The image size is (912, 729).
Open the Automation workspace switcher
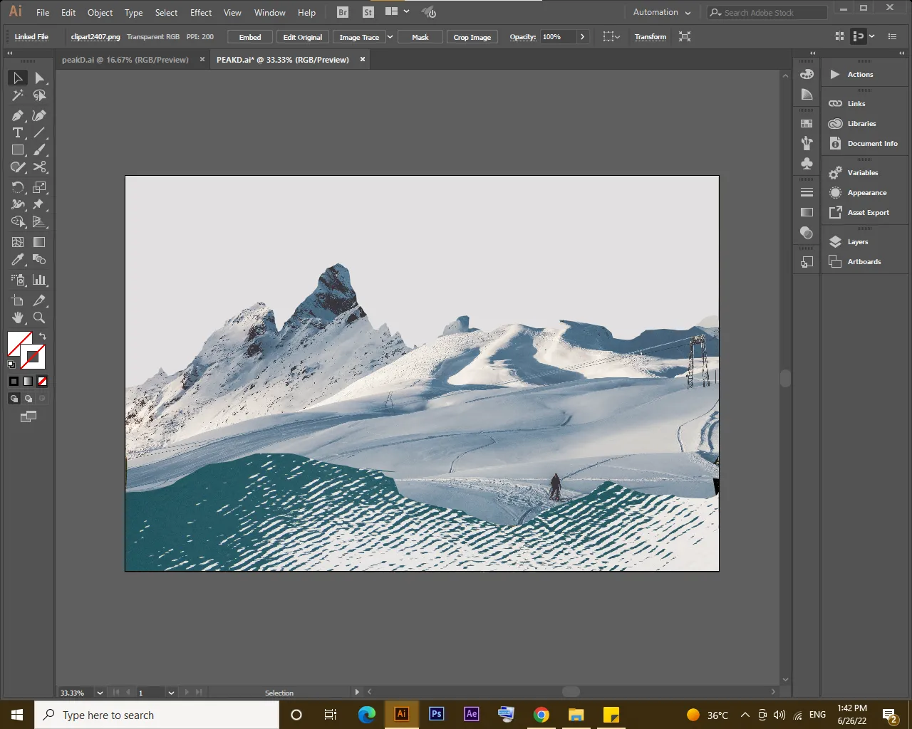[x=662, y=12]
